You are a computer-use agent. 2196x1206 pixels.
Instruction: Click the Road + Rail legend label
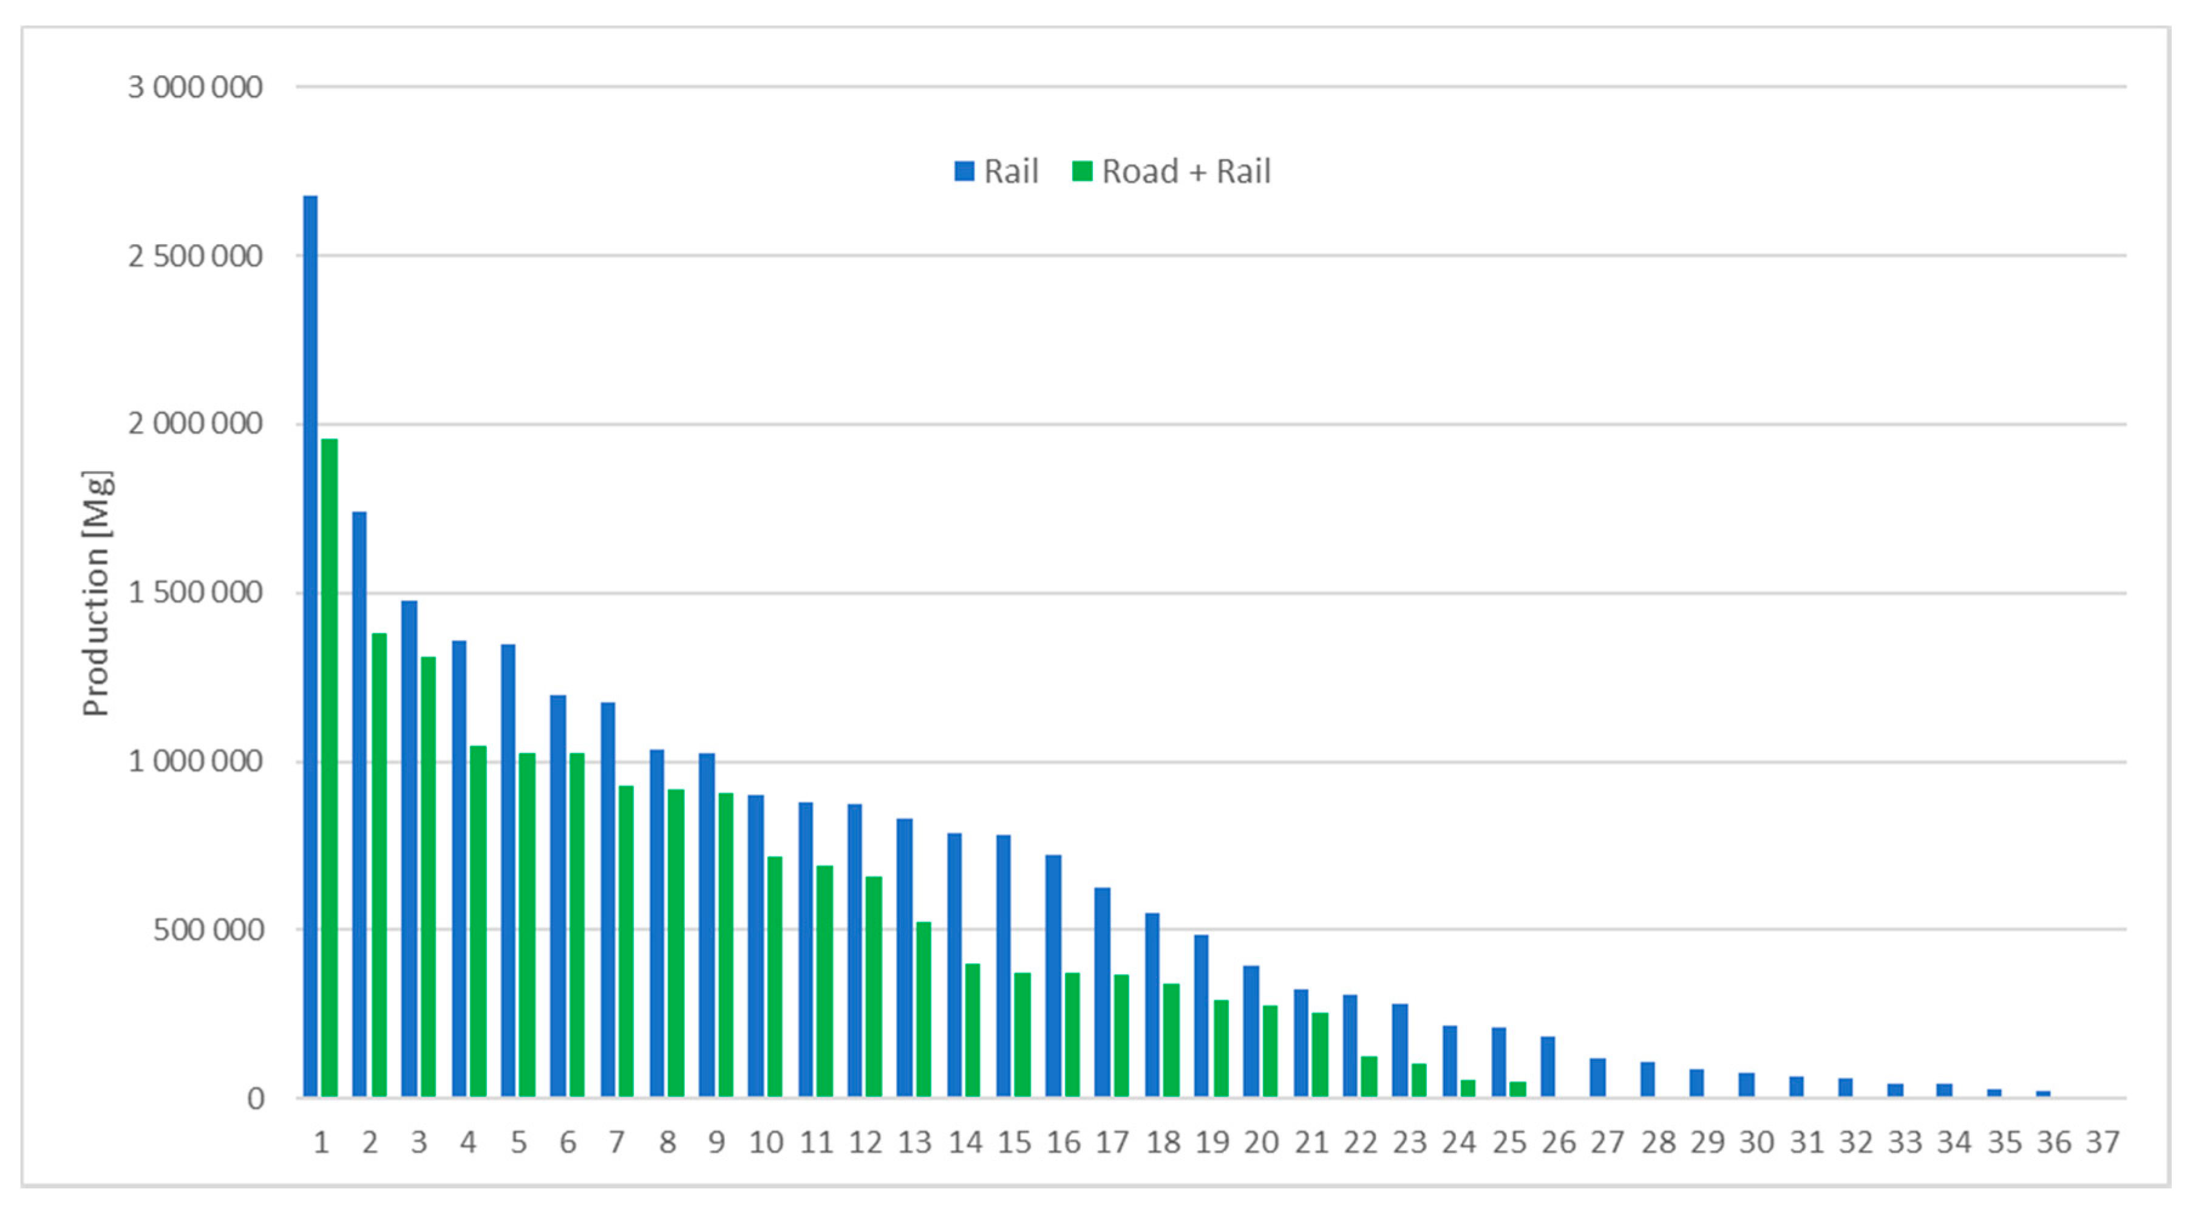1186,171
